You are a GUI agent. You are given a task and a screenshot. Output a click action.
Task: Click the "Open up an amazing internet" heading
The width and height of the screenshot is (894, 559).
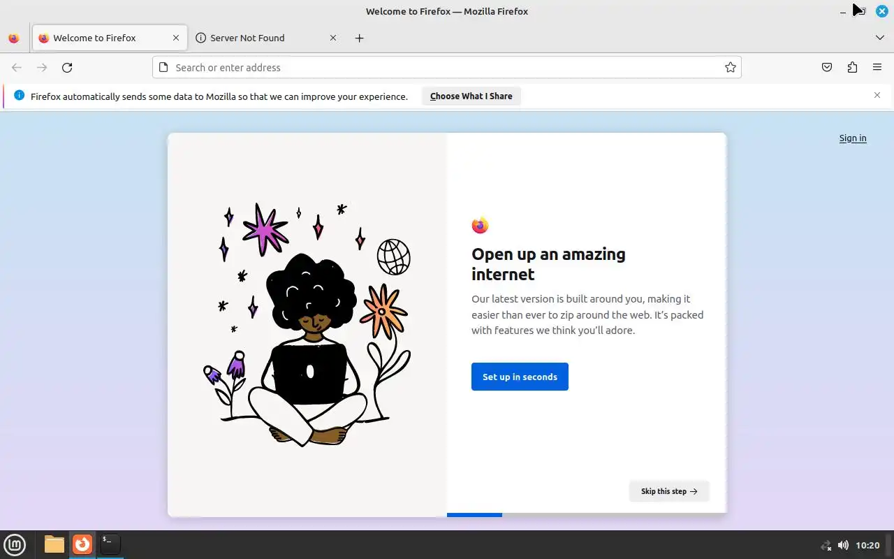[x=548, y=264]
